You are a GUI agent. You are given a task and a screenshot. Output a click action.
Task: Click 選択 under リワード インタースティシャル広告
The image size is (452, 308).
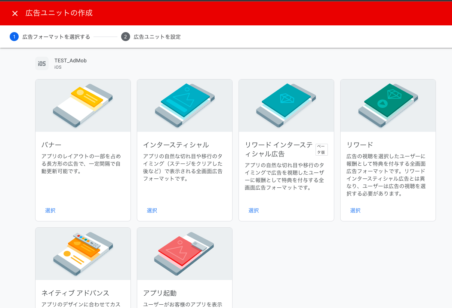pyautogui.click(x=253, y=210)
